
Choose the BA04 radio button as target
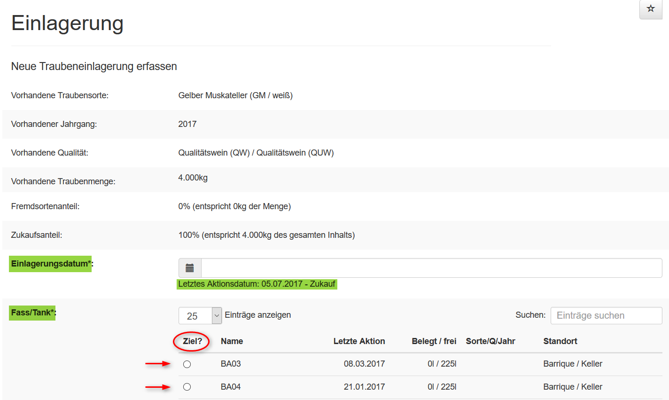[x=187, y=387]
